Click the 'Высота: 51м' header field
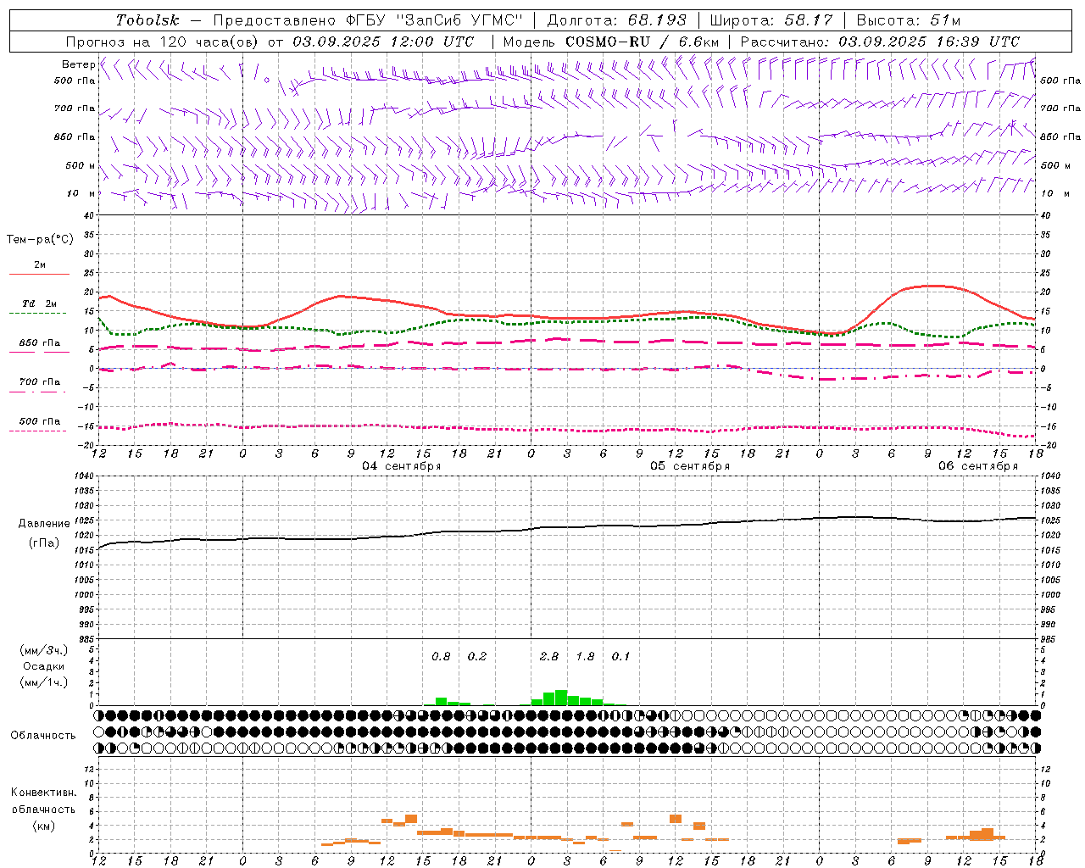This screenshot has height=868, width=1085. [908, 20]
